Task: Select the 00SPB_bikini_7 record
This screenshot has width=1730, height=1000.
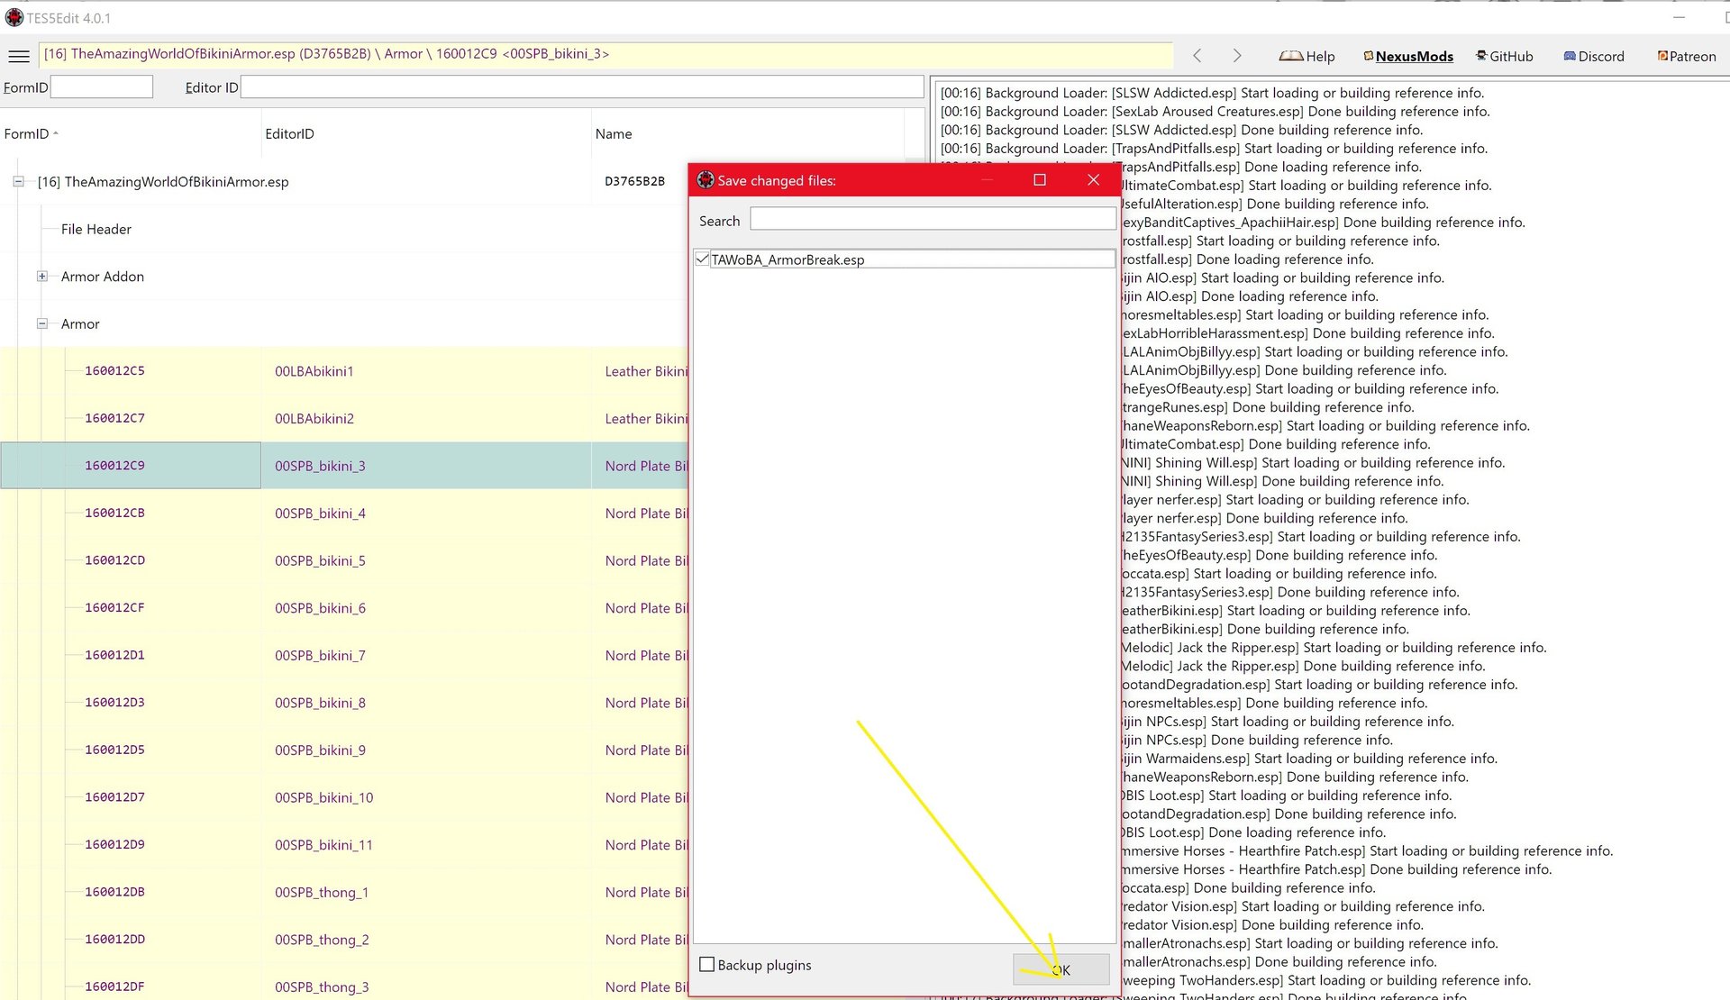Action: click(320, 656)
